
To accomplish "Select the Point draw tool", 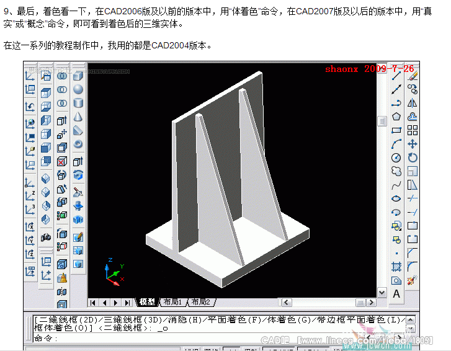I will (x=396, y=253).
